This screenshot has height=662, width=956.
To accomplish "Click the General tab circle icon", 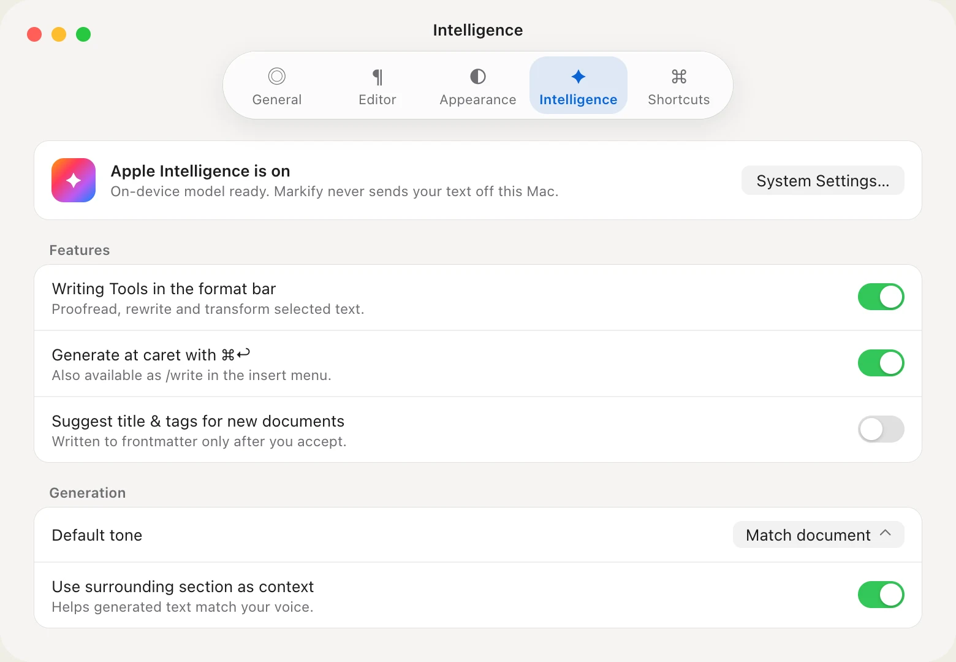I will point(277,76).
